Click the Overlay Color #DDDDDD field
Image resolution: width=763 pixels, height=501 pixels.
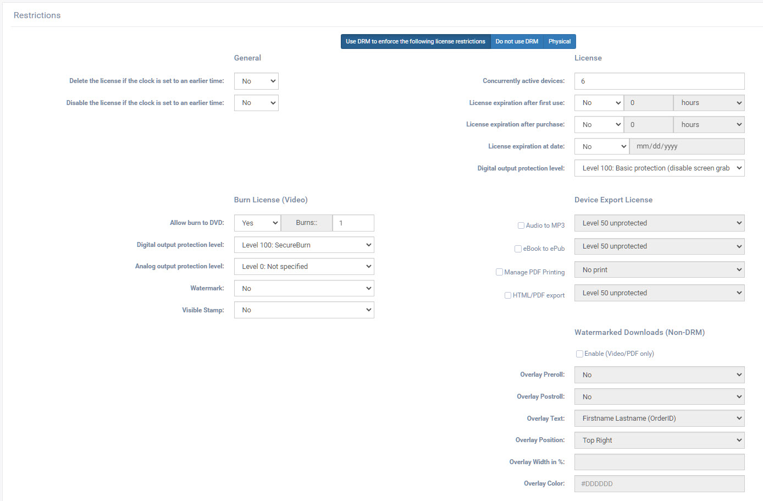(659, 484)
